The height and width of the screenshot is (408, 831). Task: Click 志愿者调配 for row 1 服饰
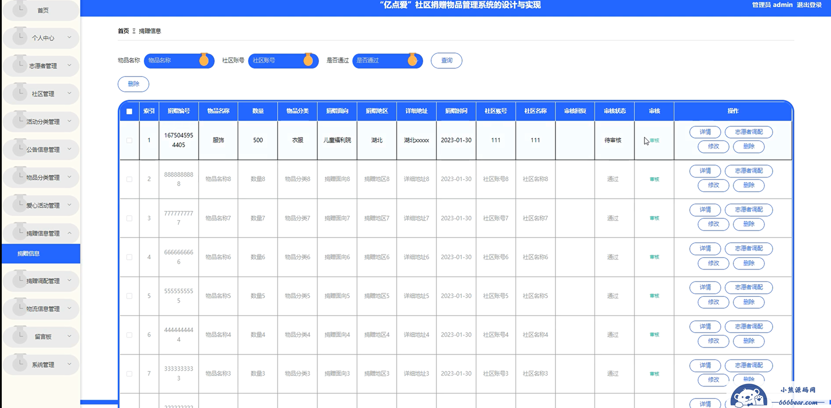[x=749, y=132]
